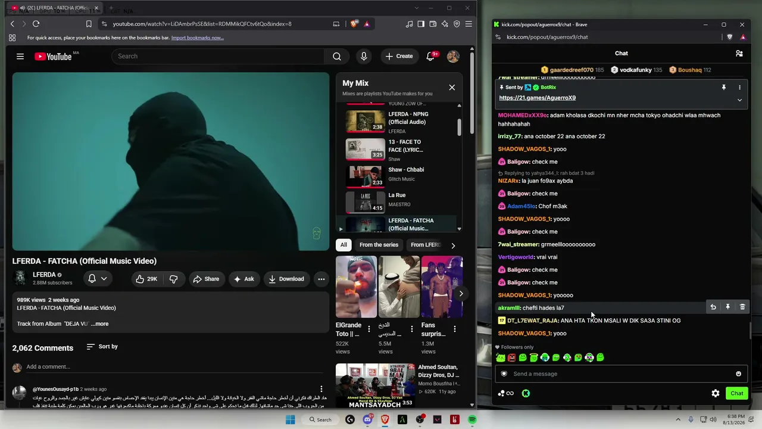
Task: Click the YouTube search text field
Action: click(x=218, y=56)
